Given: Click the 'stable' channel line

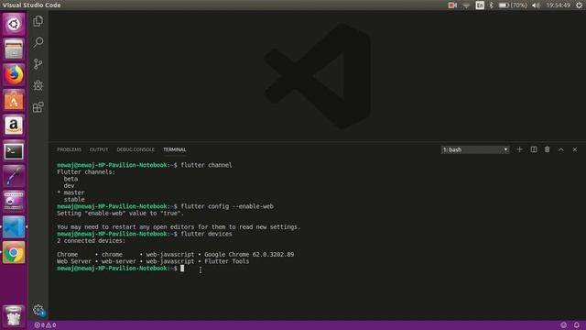Looking at the screenshot, I should tap(74, 200).
